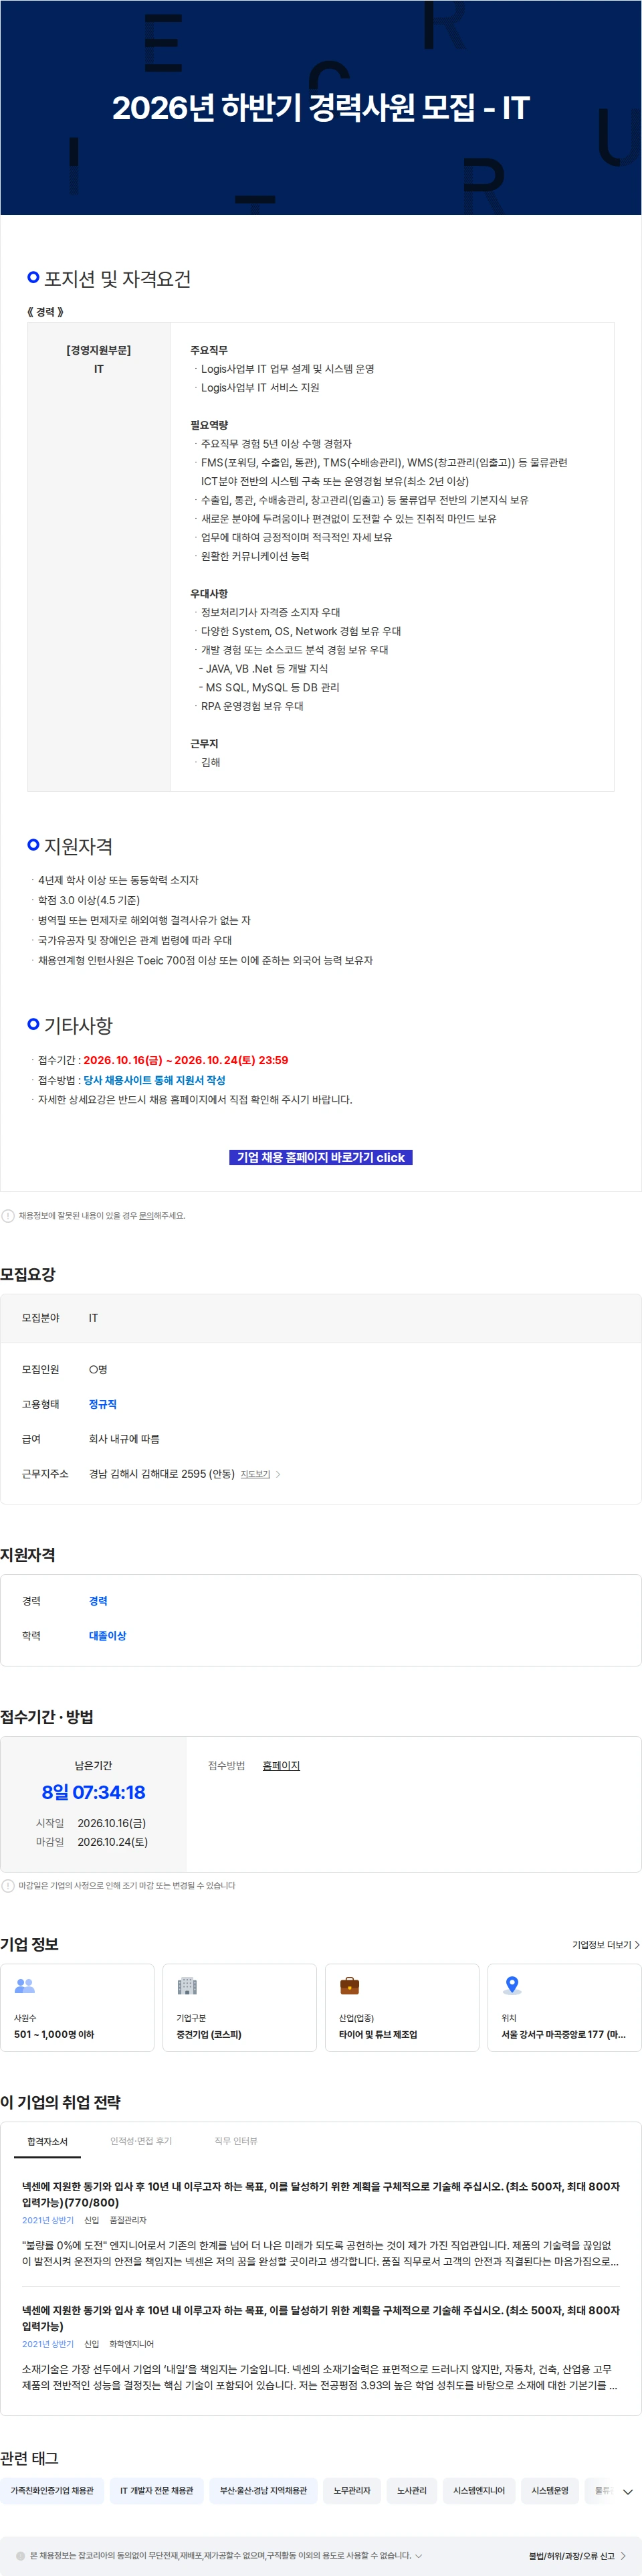
Task: Click the application period dates in red
Action: 186,1061
